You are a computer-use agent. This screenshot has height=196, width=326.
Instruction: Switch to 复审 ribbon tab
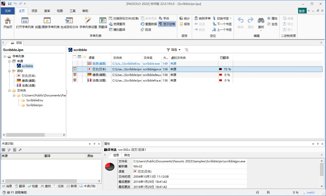tap(47, 11)
